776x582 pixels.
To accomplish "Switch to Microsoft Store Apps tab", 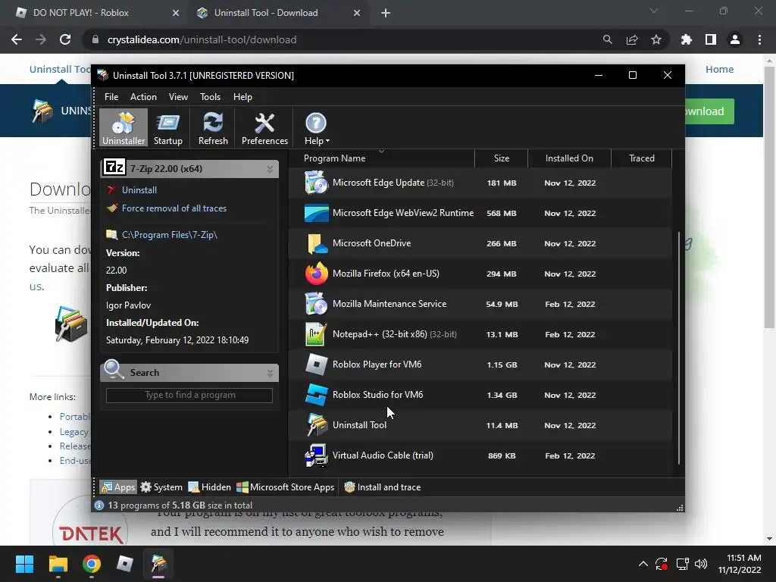I will pos(286,487).
